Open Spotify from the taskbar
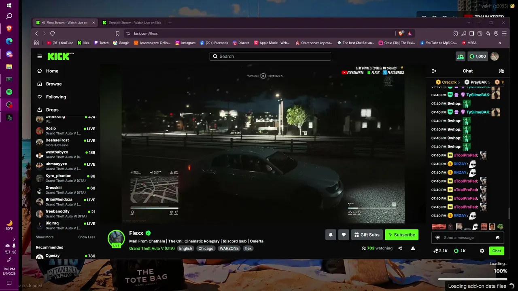Screen dimensions: 518x291 (x=9, y=92)
